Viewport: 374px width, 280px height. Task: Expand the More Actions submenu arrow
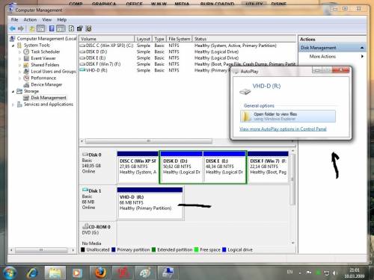pos(362,57)
